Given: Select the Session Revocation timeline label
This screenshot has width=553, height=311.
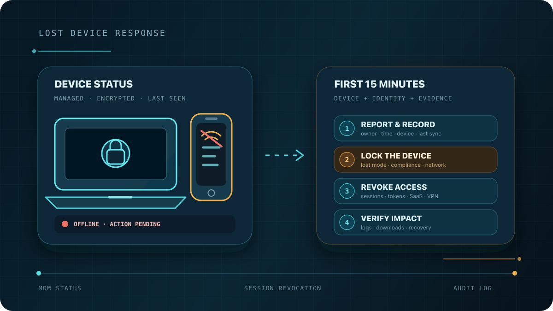Looking at the screenshot, I should click(x=282, y=288).
